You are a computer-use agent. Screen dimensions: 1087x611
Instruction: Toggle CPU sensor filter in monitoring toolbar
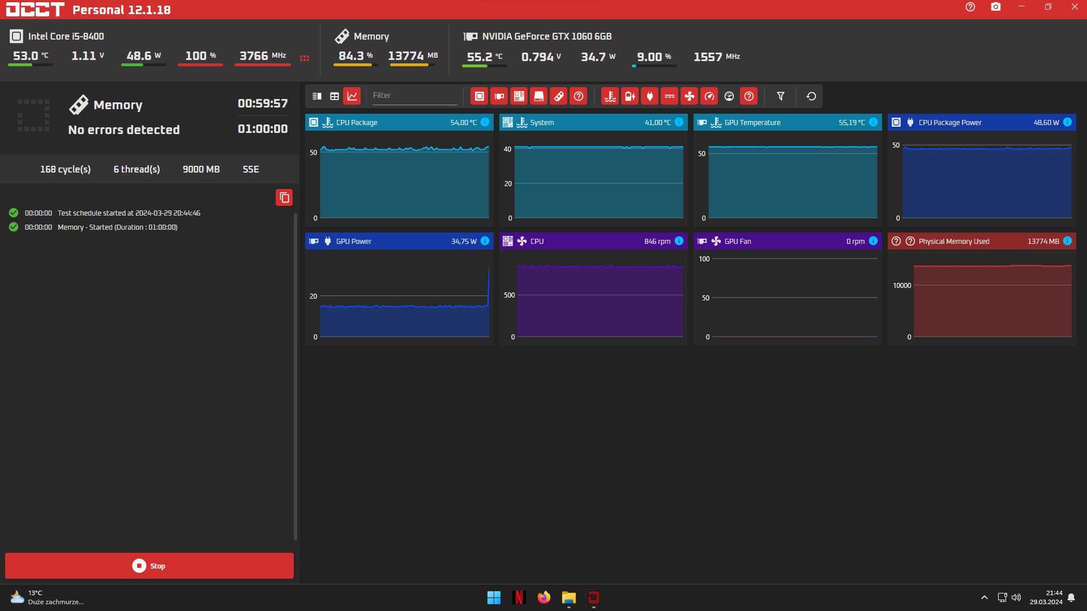[480, 96]
